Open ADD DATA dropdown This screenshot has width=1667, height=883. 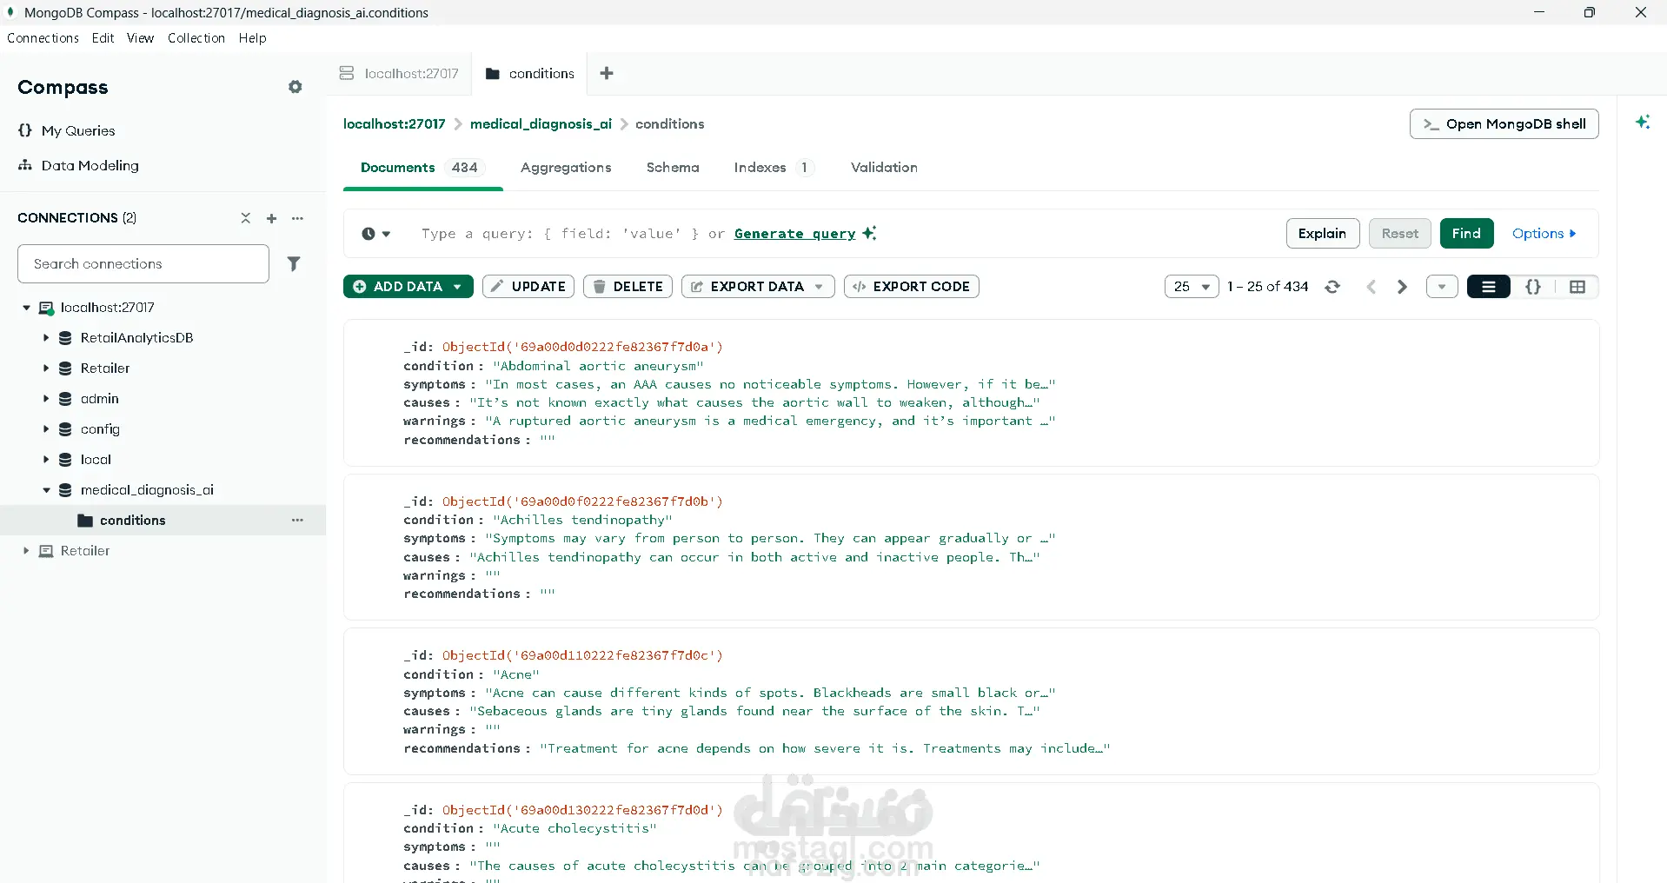(408, 287)
